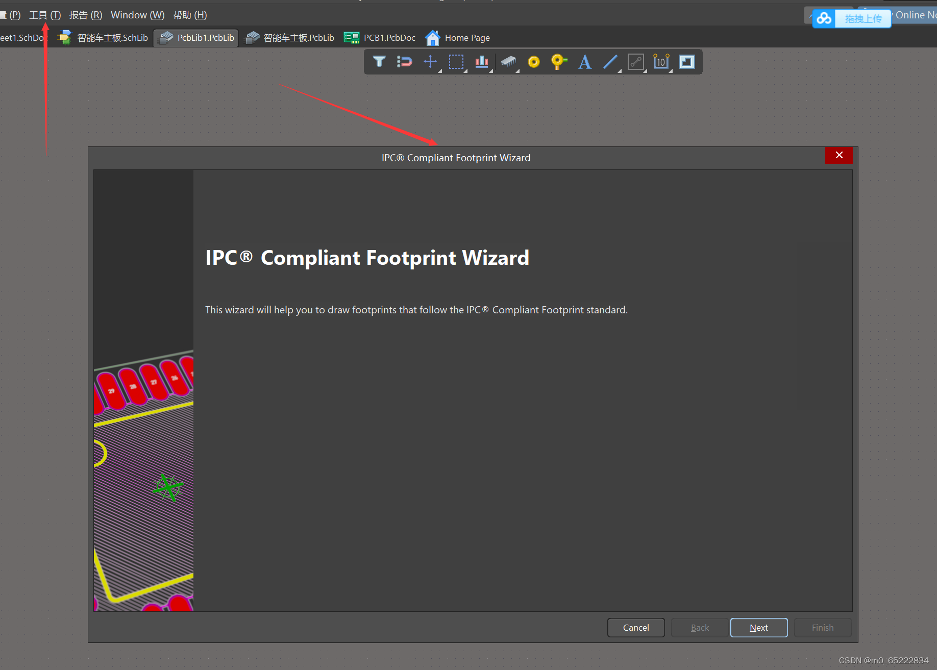Open the Align objects chart icon

click(482, 62)
